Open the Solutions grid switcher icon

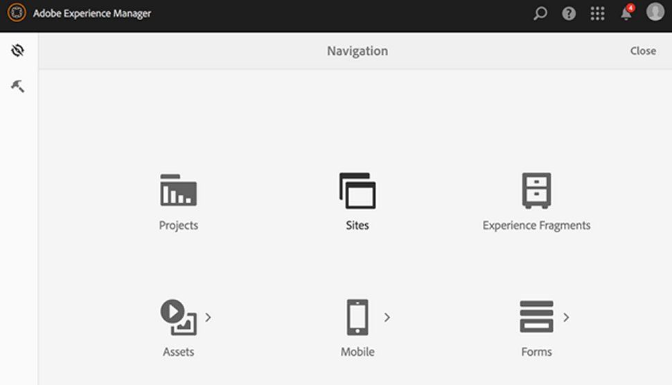pyautogui.click(x=597, y=13)
